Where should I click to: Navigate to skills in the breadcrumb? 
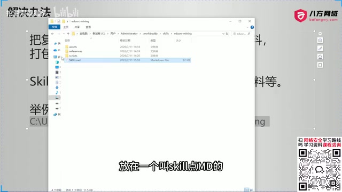pyautogui.click(x=166, y=34)
